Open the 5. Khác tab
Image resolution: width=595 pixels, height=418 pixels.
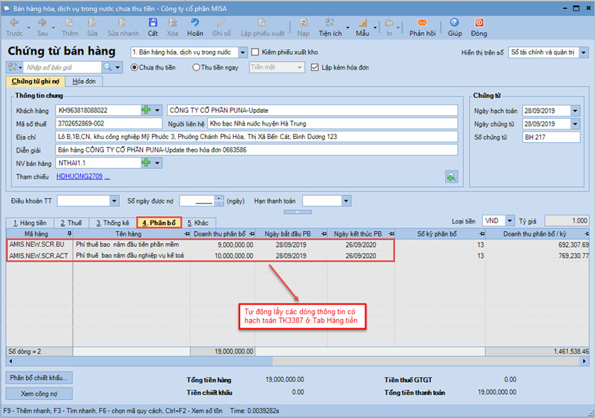198,223
